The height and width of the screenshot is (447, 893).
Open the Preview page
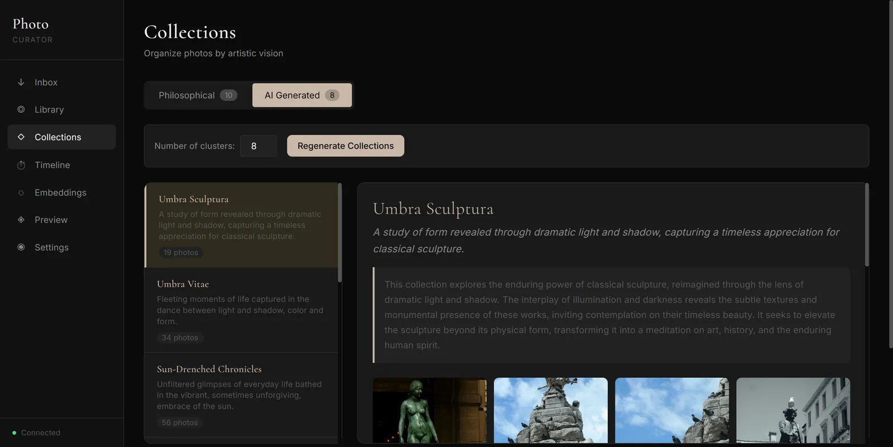click(61, 220)
